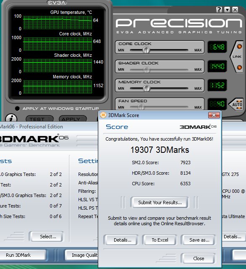Click the Memory Clock 1152 digital readout
The image size is (246, 269).
click(x=217, y=85)
